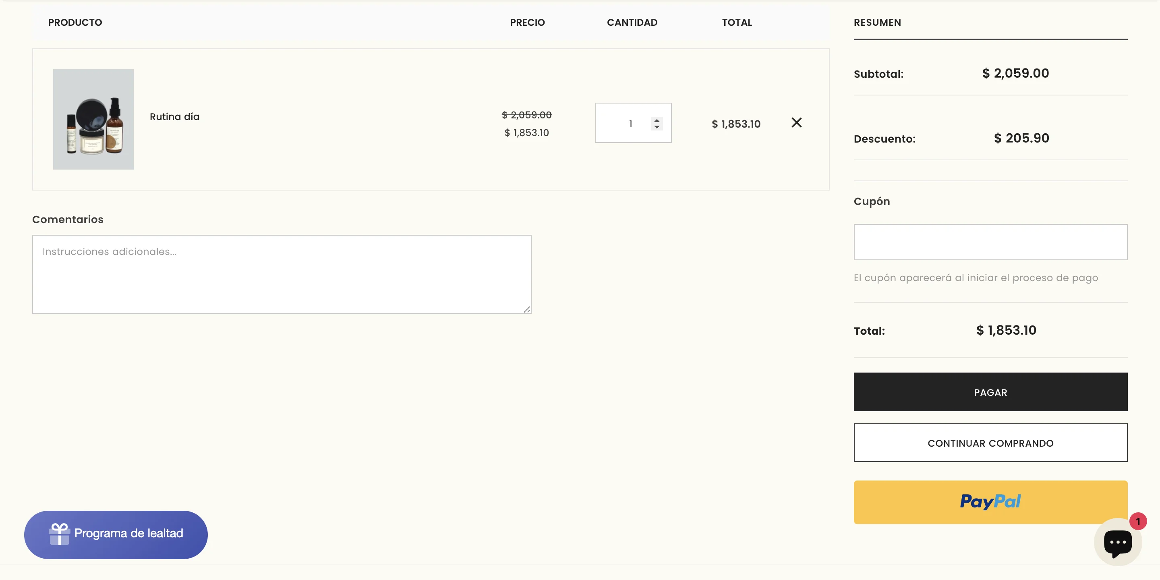Image resolution: width=1160 pixels, height=580 pixels.
Task: Click the Instrucciones adicionales comments box
Action: pyautogui.click(x=282, y=274)
